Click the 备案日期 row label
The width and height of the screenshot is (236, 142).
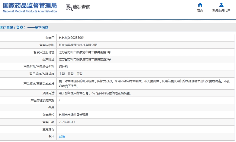click(48, 122)
